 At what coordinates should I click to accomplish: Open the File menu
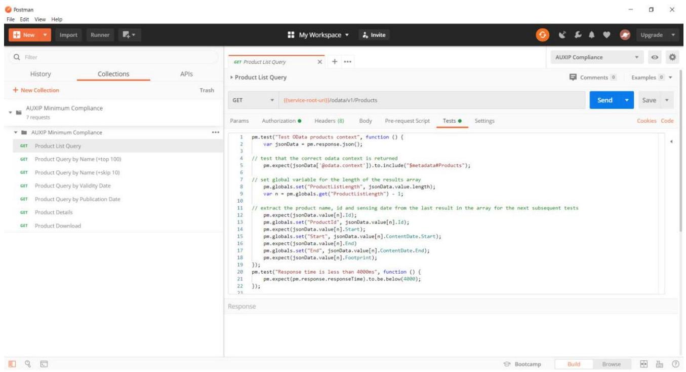(x=11, y=19)
